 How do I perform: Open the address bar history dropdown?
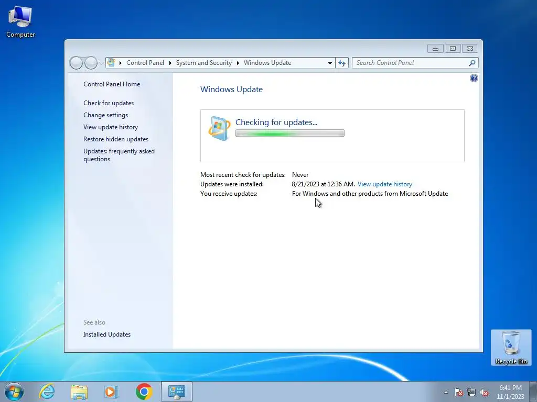coord(330,63)
